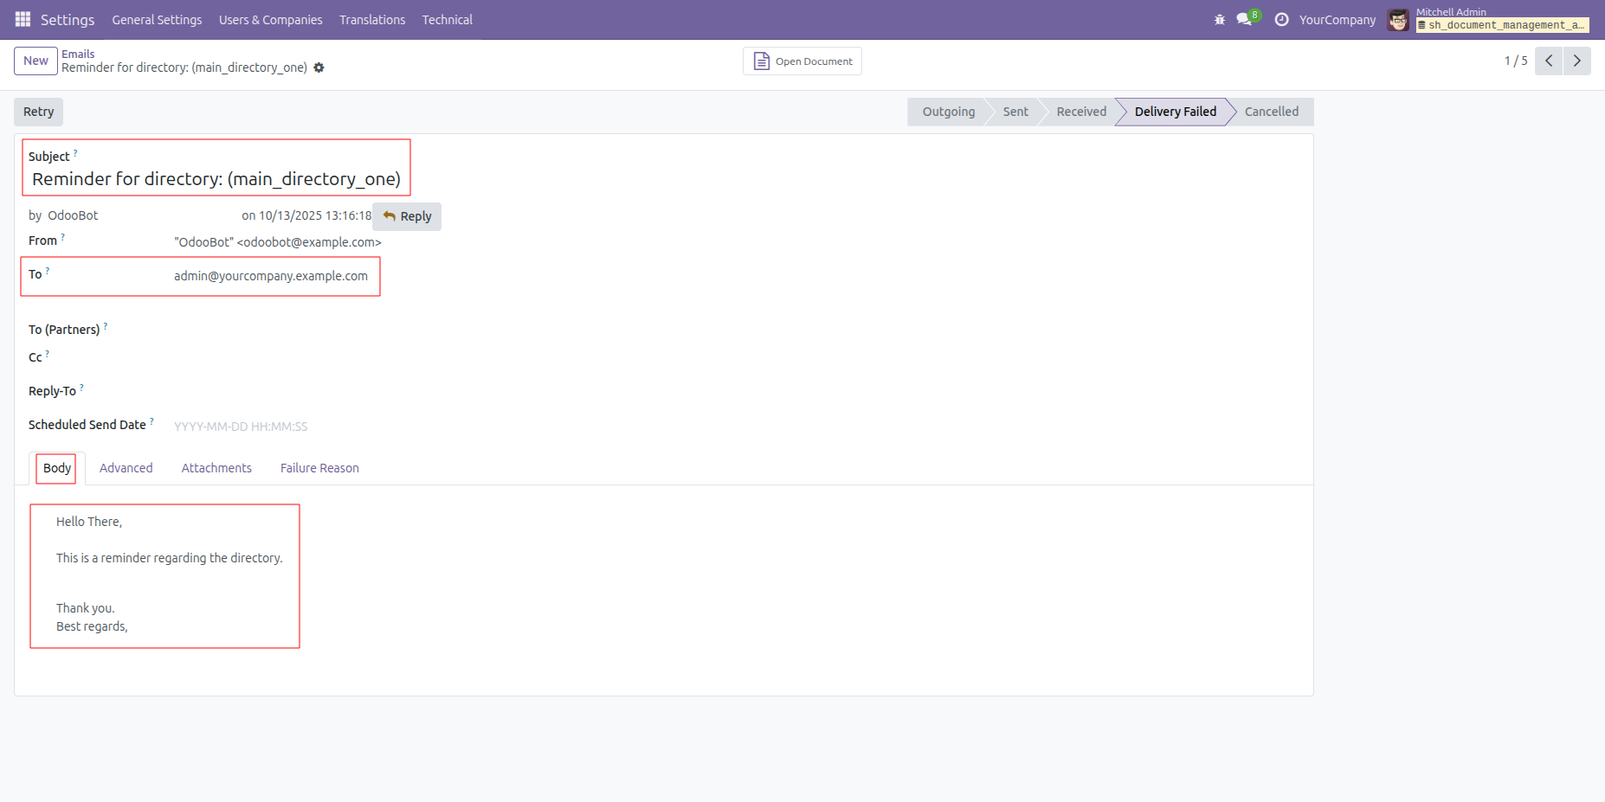Click the Retry button
The image size is (1605, 802).
point(39,112)
